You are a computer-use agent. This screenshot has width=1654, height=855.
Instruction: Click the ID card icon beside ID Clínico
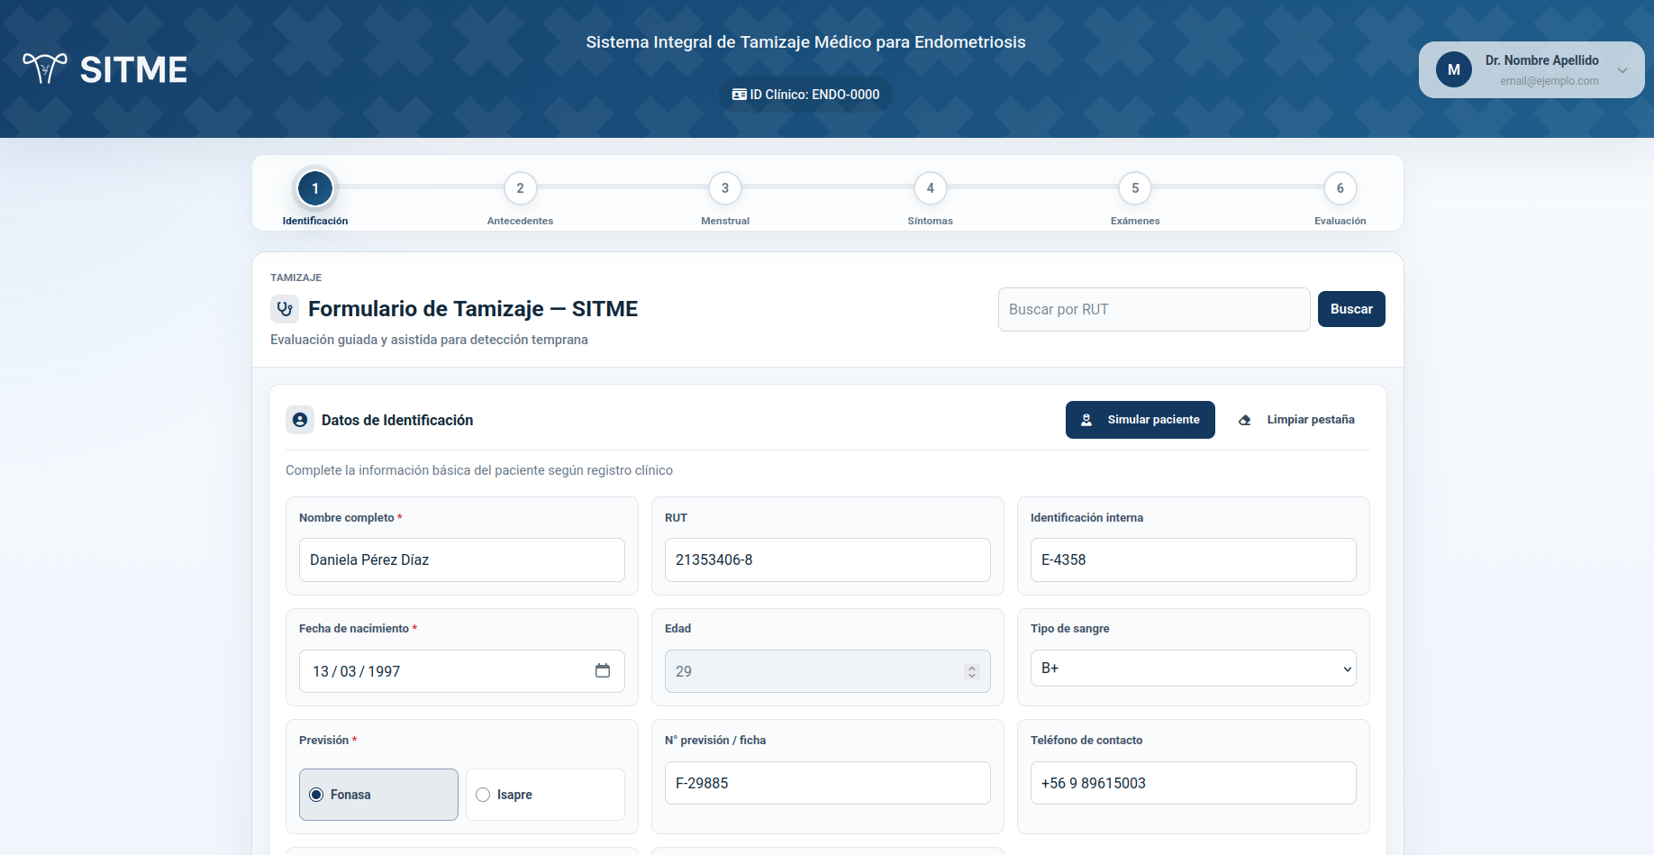pyautogui.click(x=740, y=95)
